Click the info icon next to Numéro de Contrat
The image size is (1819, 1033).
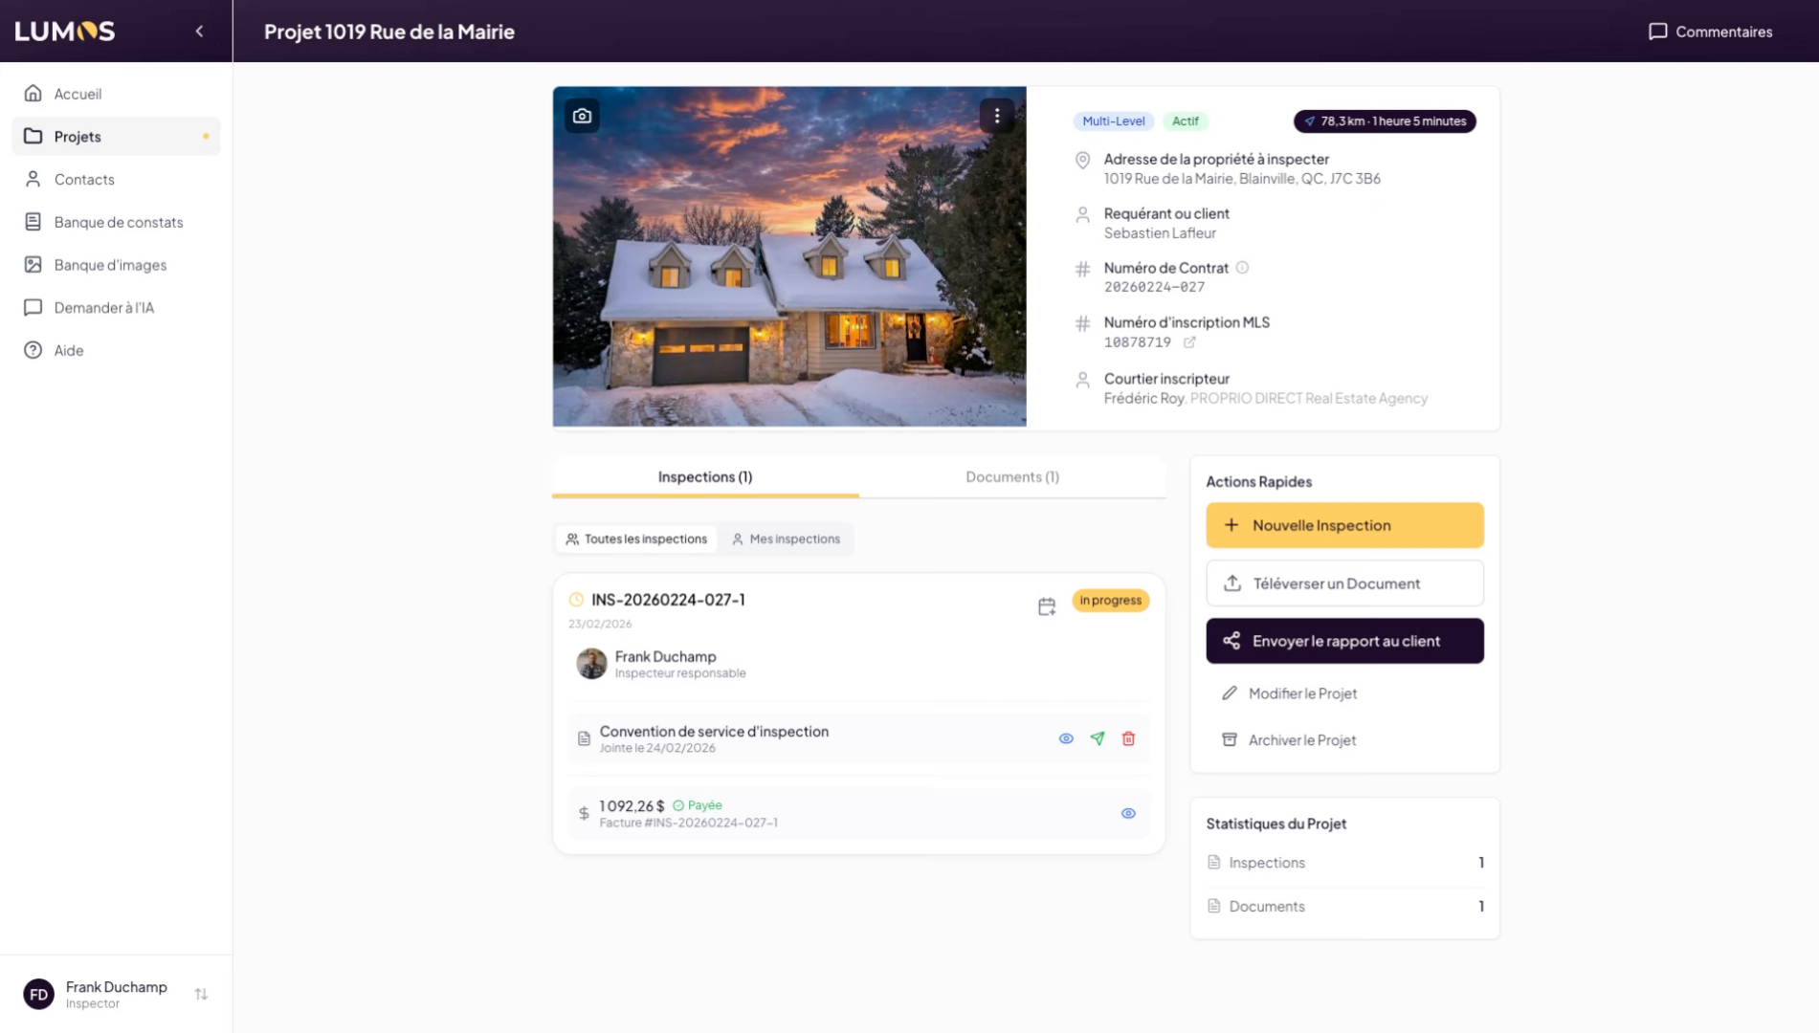pos(1242,268)
